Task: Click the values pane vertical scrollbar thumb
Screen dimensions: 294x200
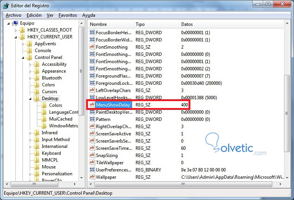Action: (287, 113)
